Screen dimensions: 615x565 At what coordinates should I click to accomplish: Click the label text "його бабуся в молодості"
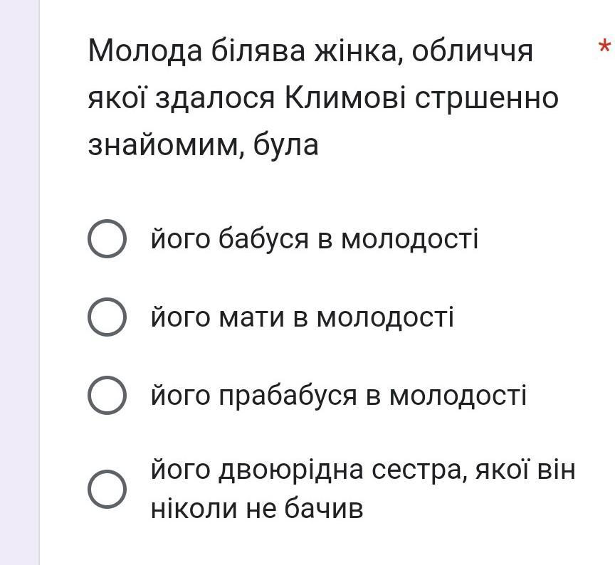pyautogui.click(x=315, y=239)
